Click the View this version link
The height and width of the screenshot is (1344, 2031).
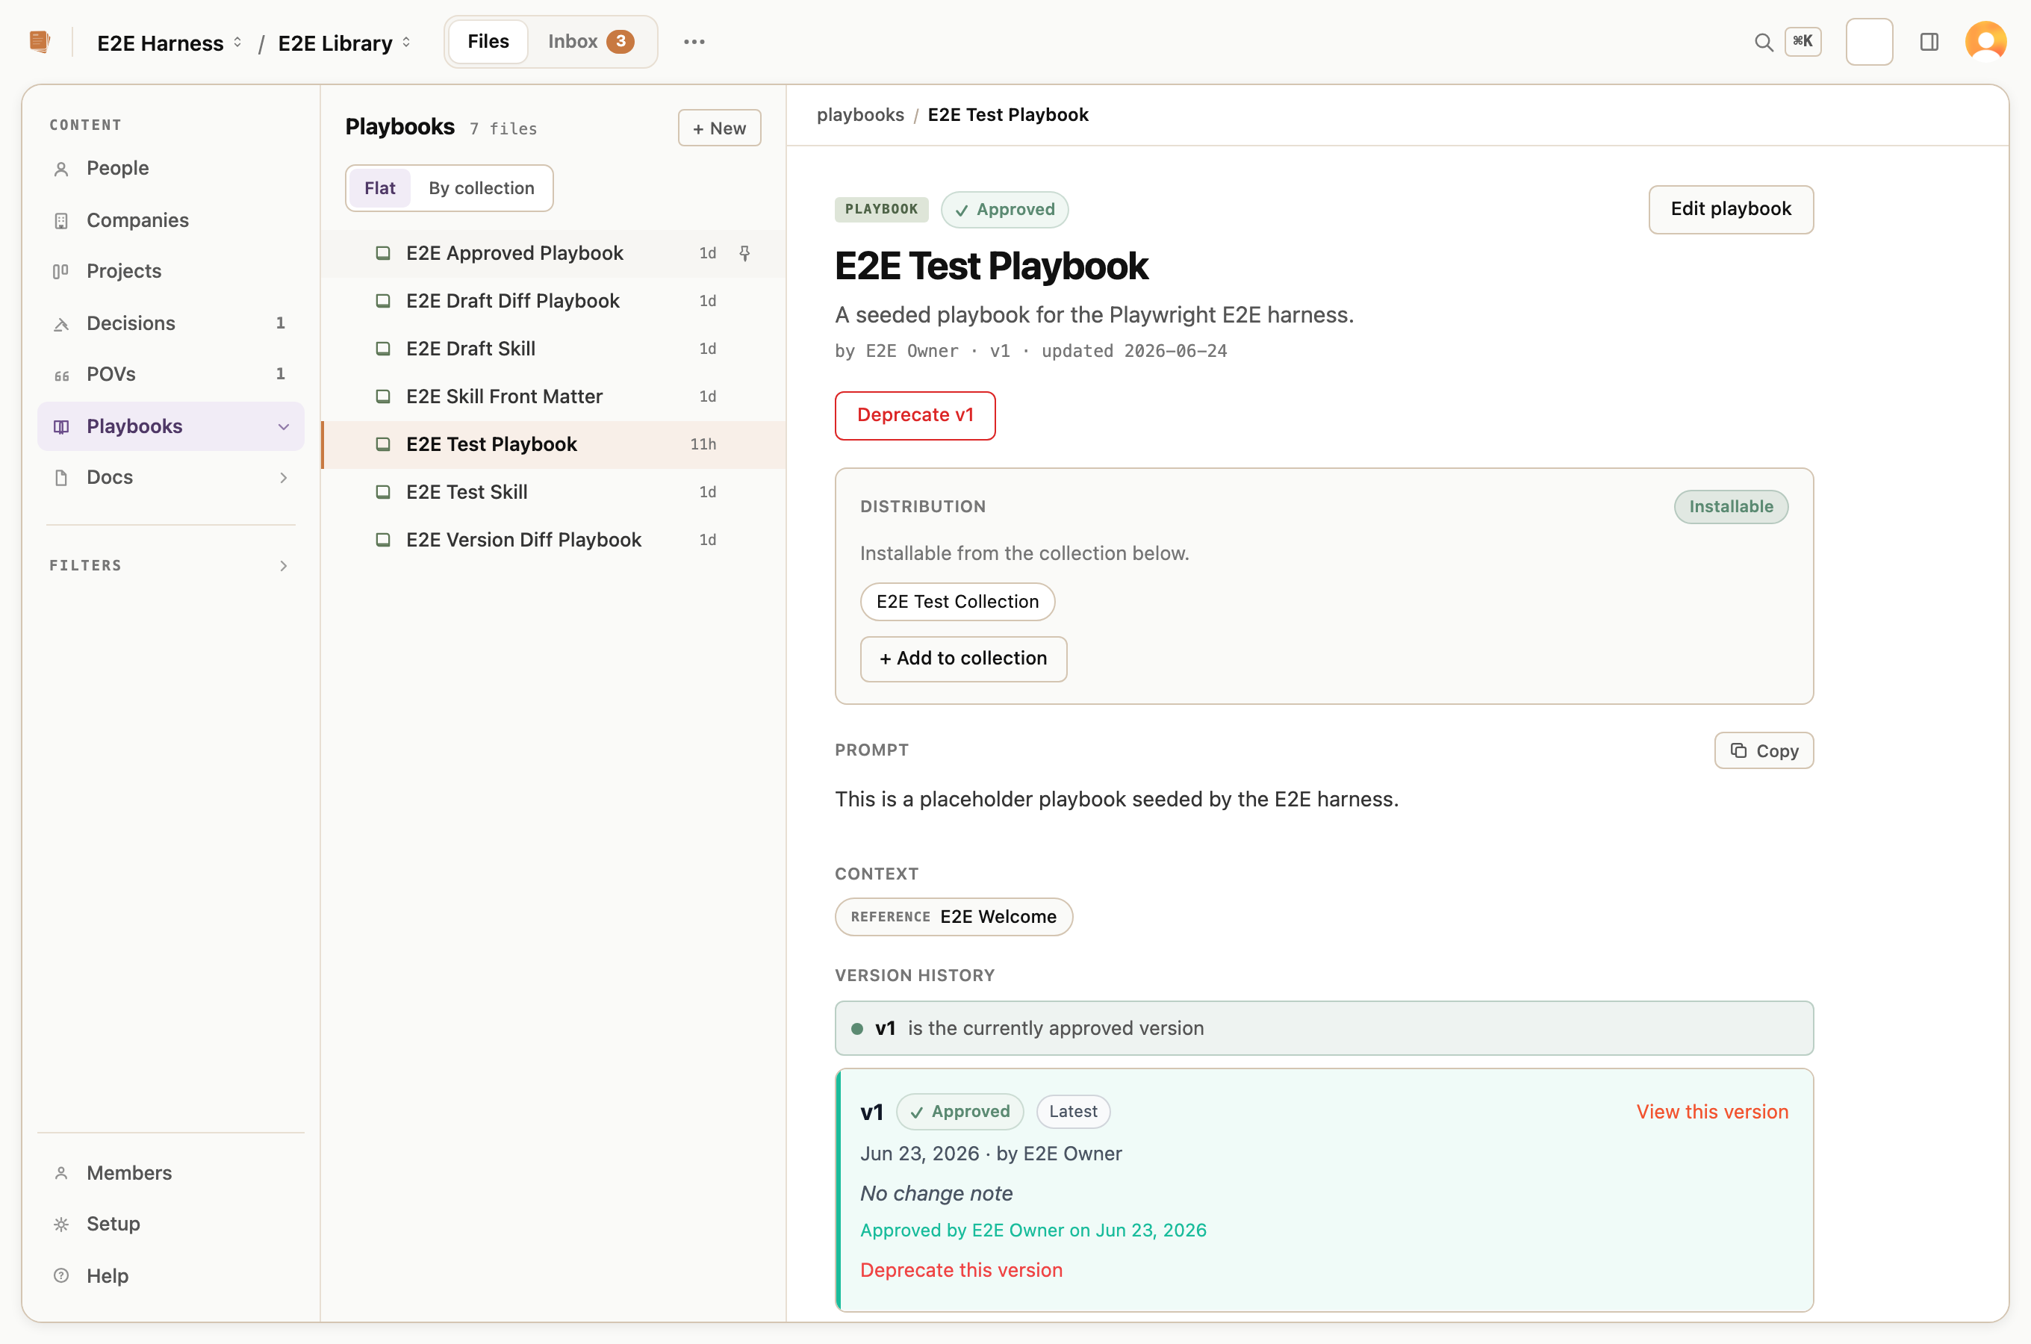[x=1711, y=1112]
